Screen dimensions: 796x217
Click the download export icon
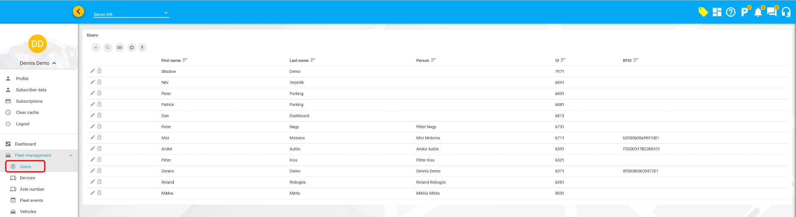[x=142, y=48]
